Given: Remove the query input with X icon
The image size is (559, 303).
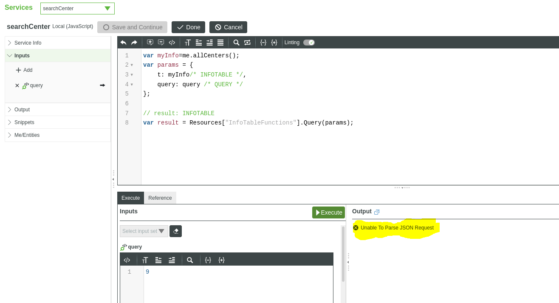Looking at the screenshot, I should [x=17, y=85].
